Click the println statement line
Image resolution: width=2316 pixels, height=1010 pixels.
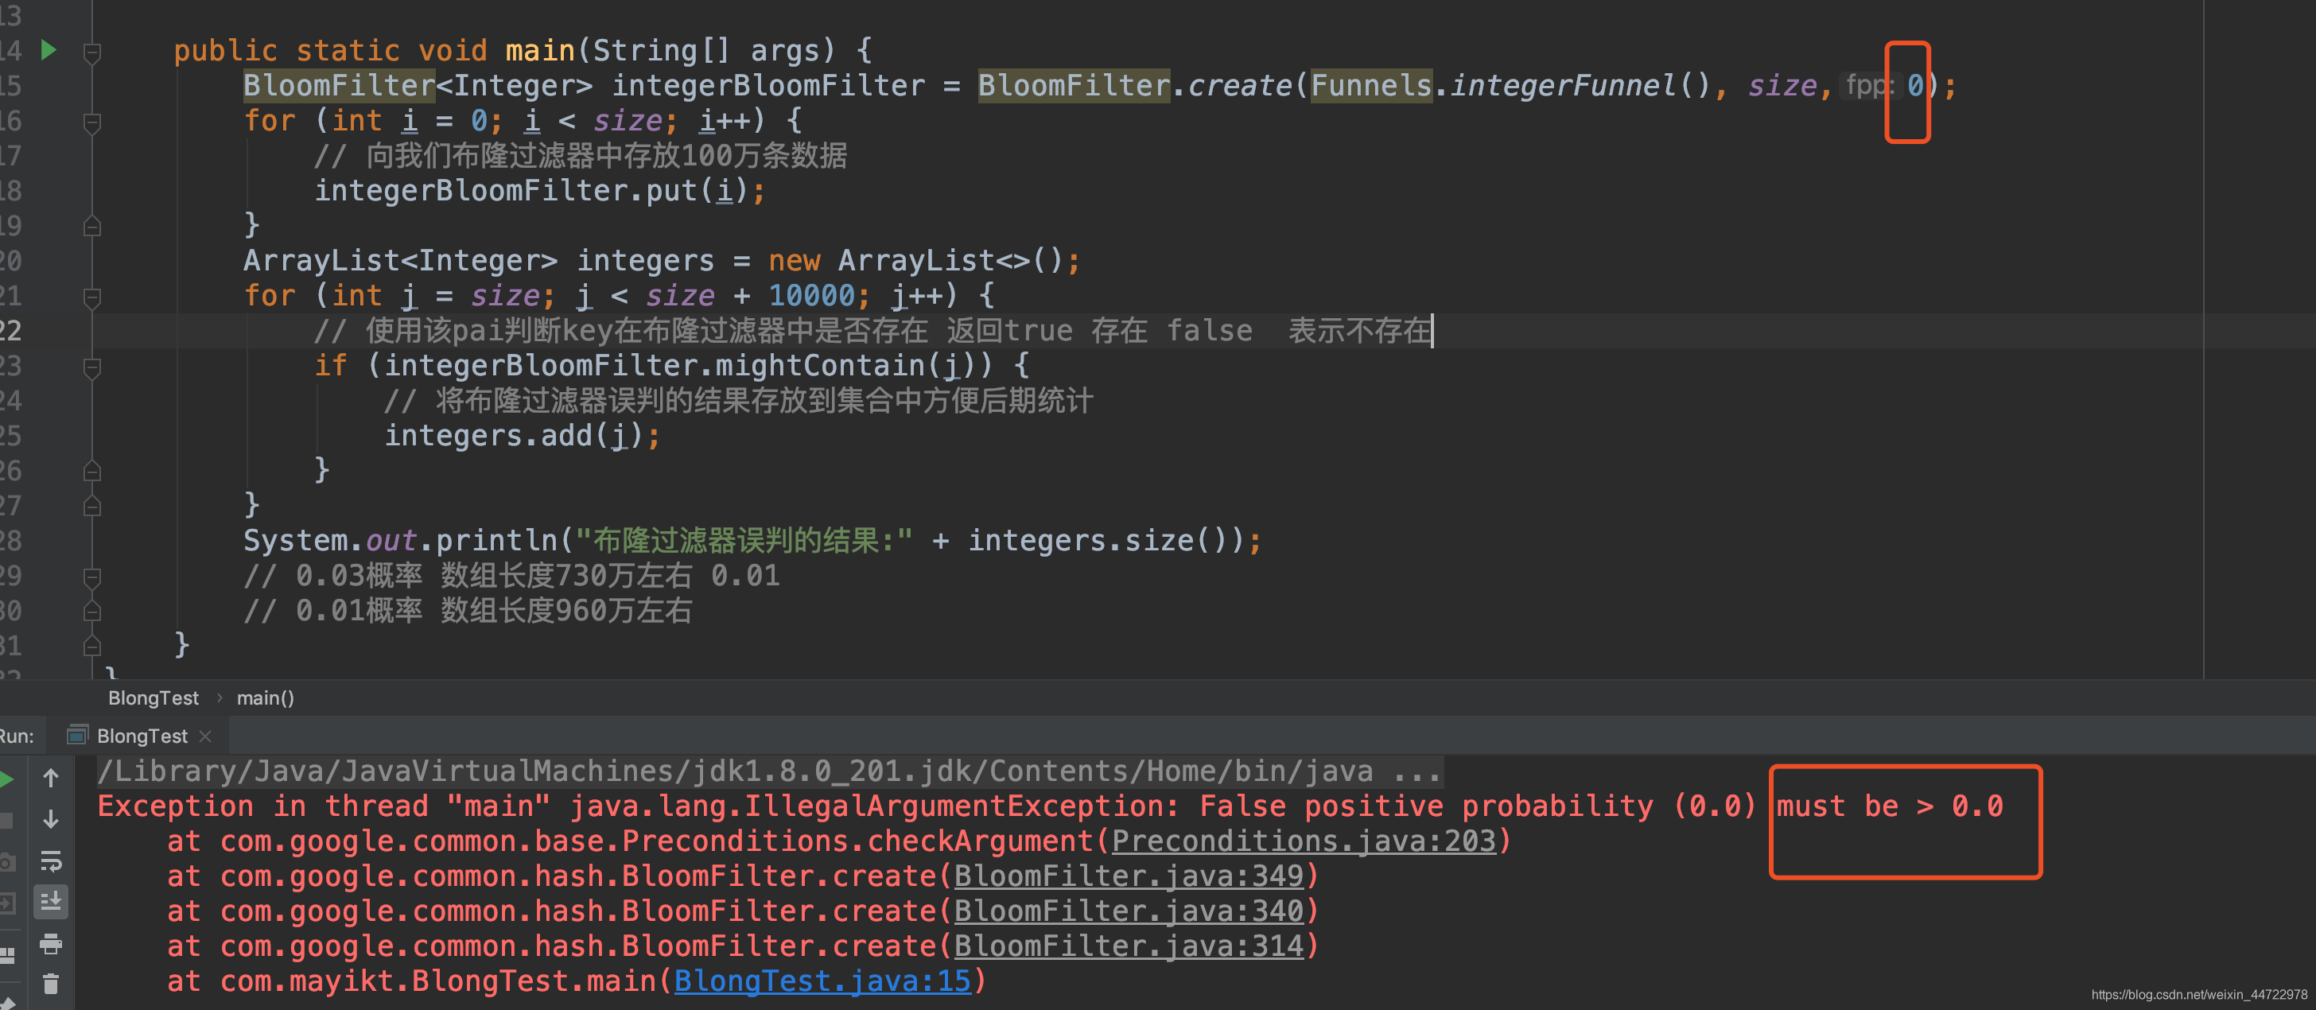point(752,541)
